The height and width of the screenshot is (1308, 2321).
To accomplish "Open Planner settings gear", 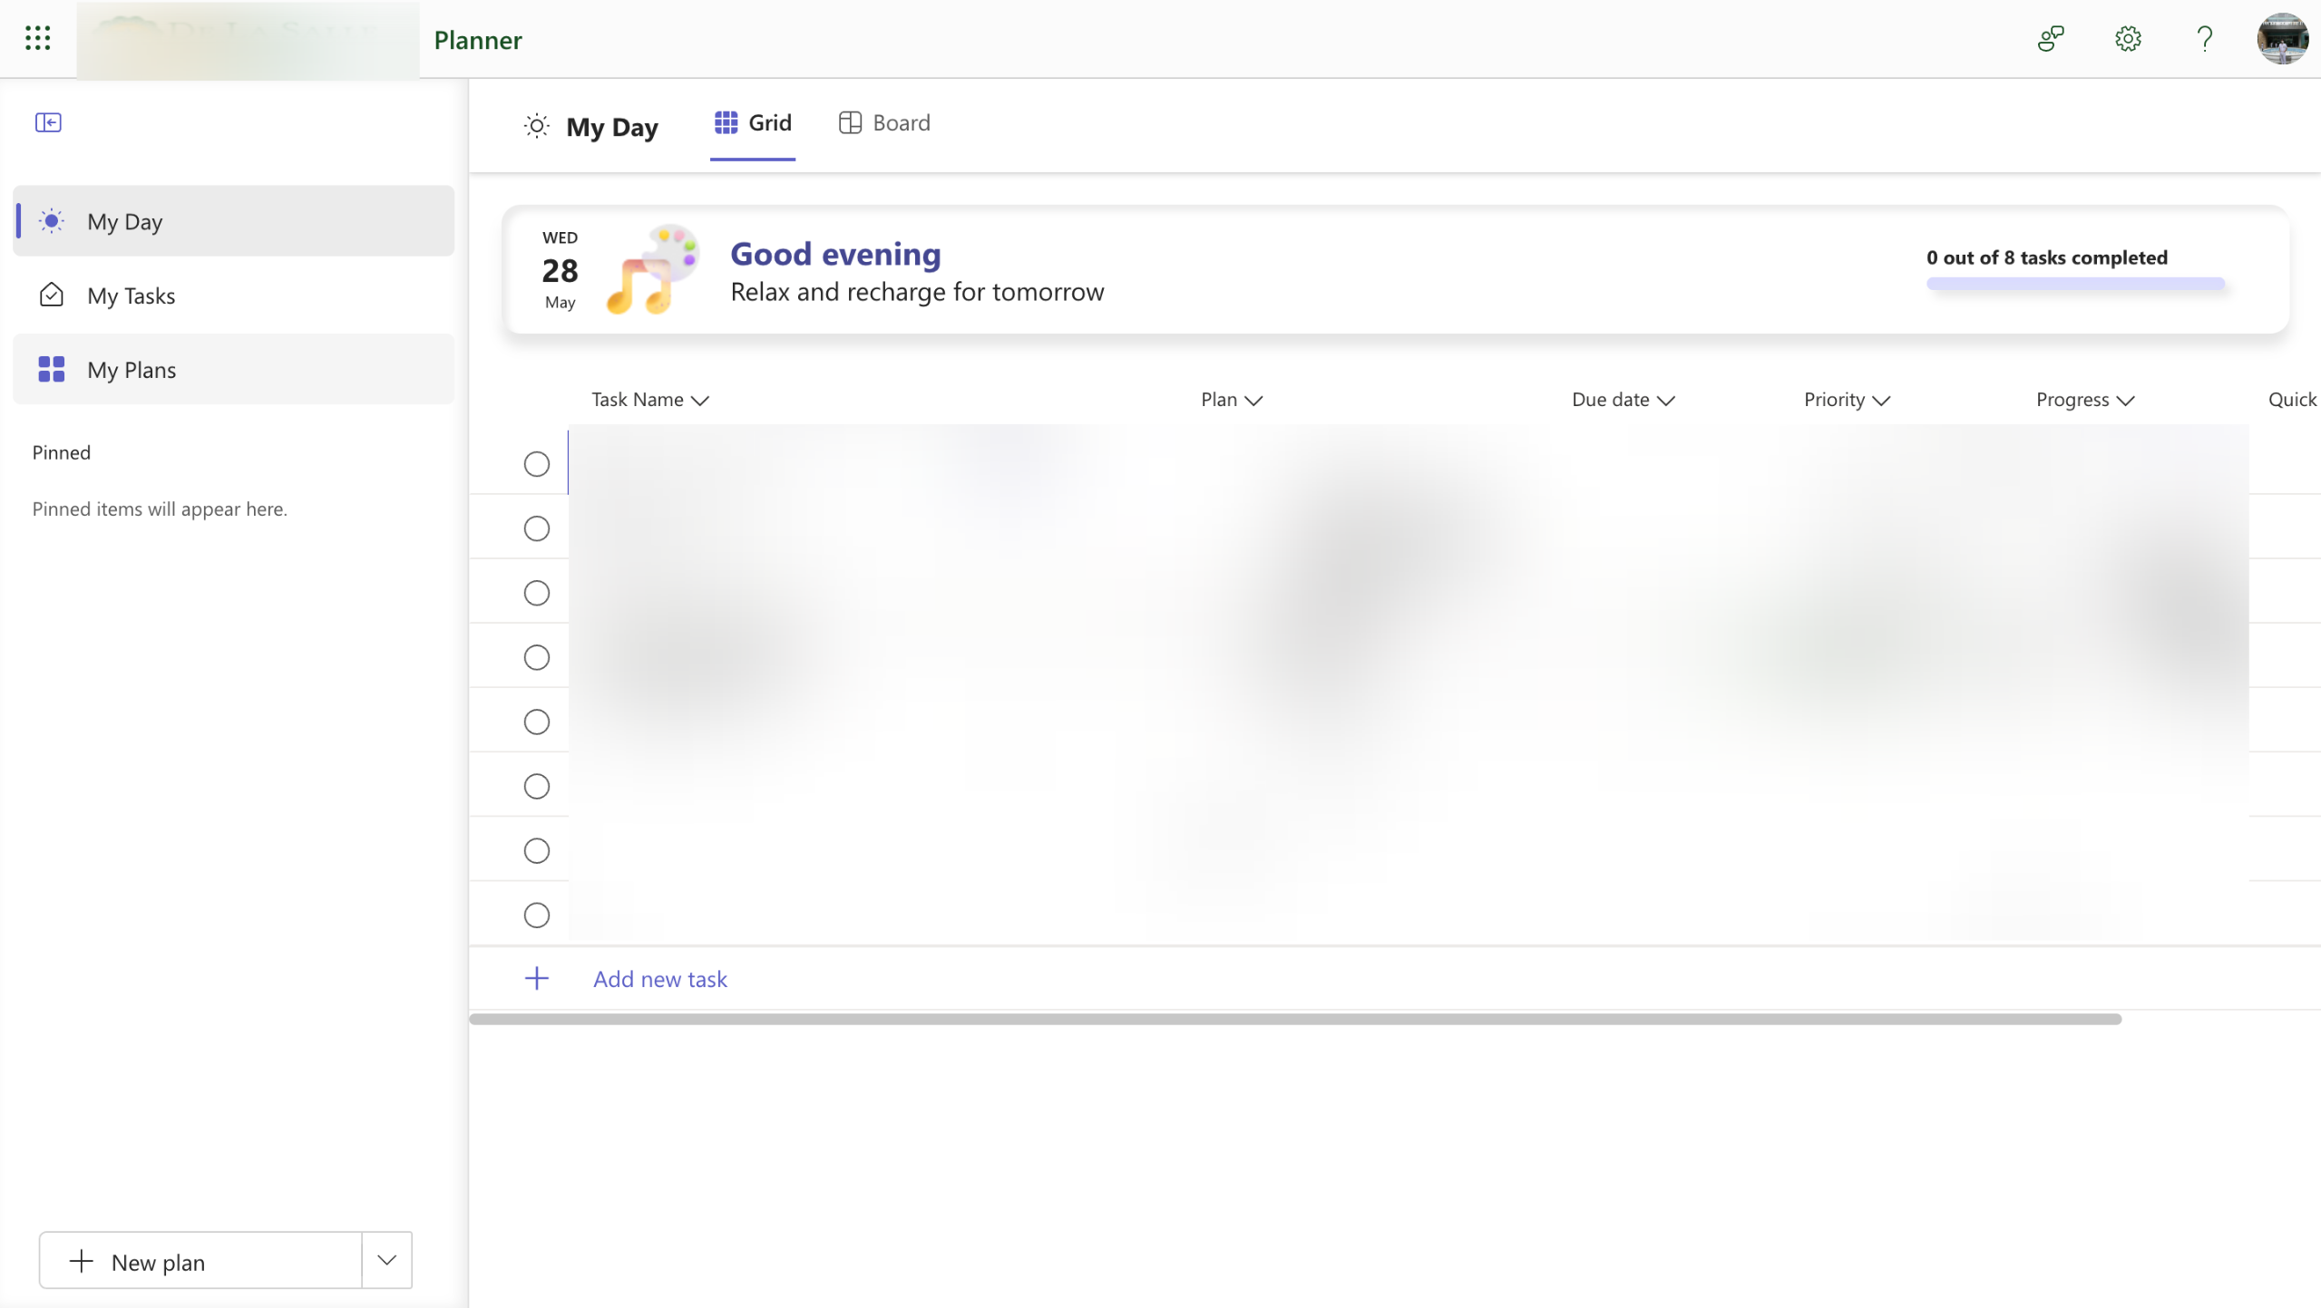I will point(2127,39).
